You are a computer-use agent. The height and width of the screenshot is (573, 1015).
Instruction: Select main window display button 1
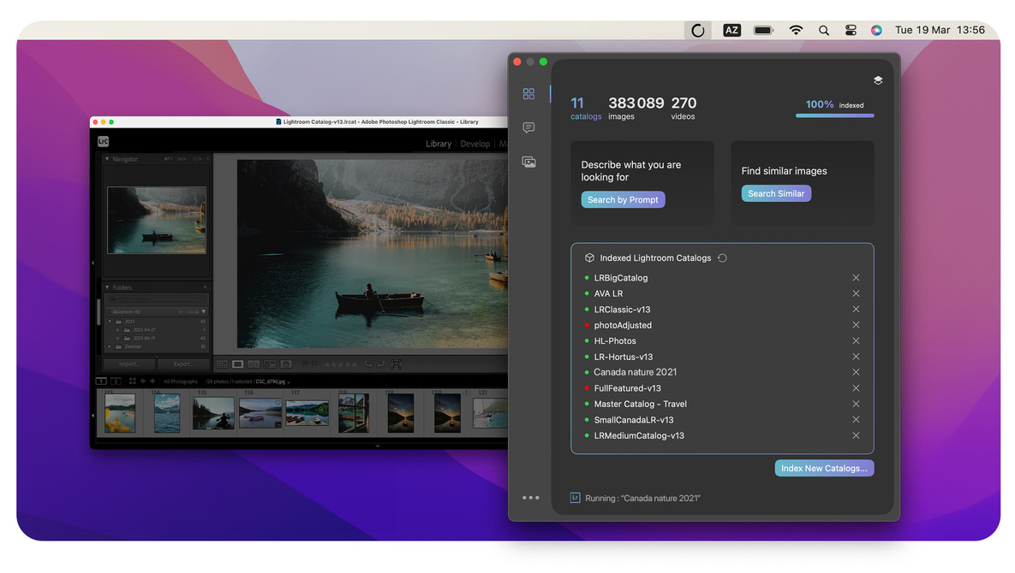pos(102,381)
